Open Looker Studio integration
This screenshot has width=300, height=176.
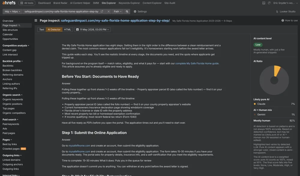pyautogui.click(x=286, y=11)
